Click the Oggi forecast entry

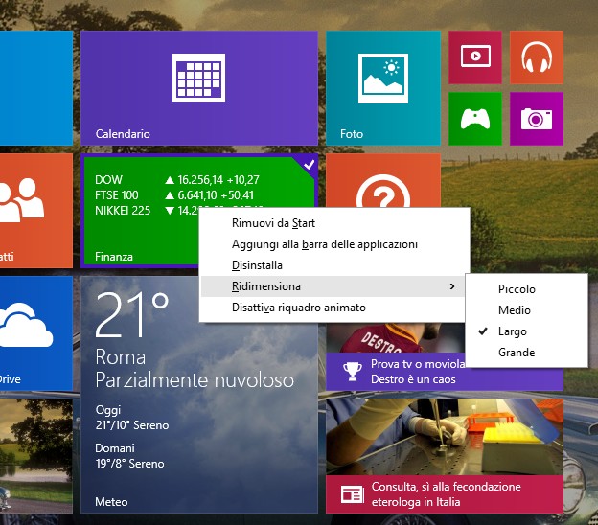coord(132,418)
